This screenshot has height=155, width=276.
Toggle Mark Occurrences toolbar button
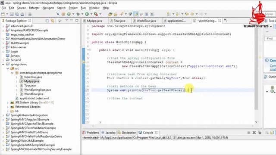pos(136,14)
